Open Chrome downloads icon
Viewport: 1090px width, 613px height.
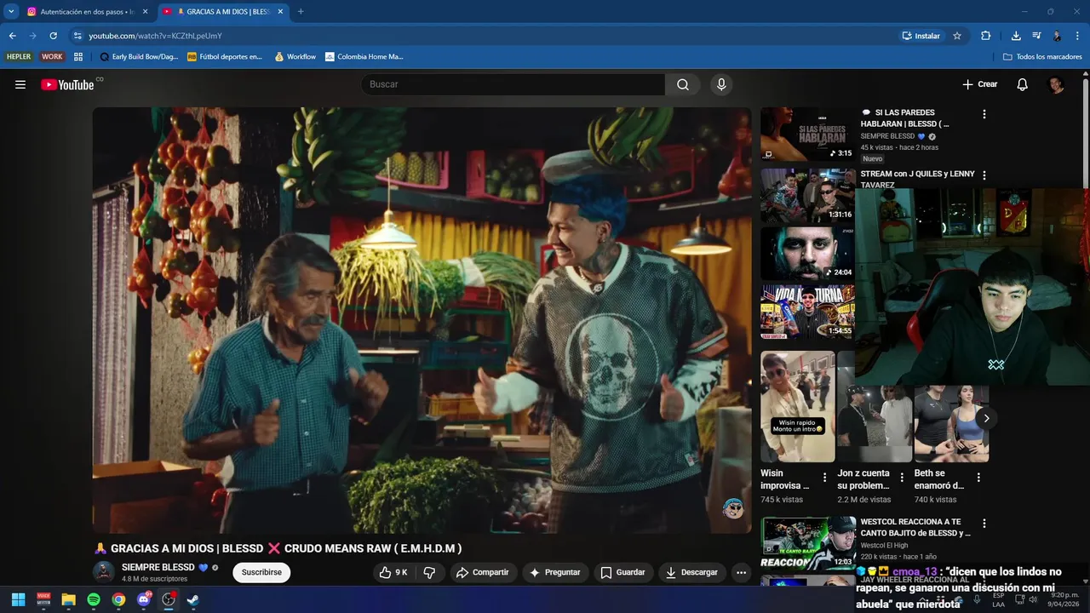click(x=1016, y=36)
